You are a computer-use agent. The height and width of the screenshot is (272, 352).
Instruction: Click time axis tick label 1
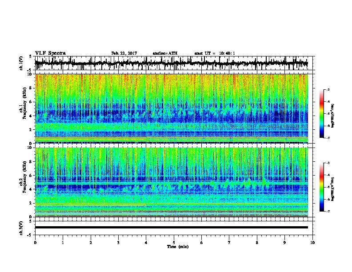(63, 243)
